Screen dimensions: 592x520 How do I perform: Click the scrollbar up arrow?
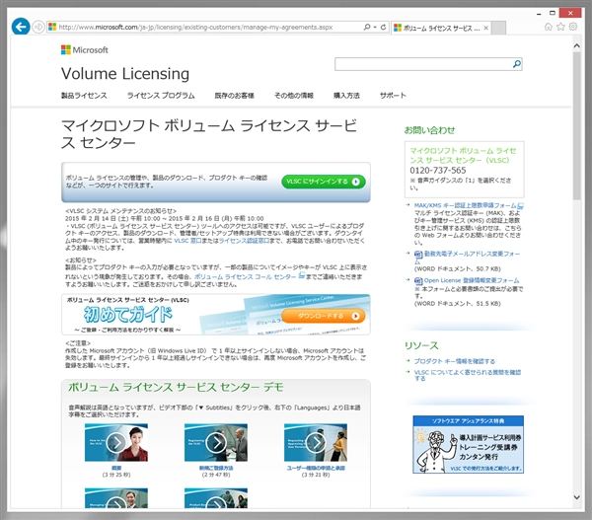[576, 46]
